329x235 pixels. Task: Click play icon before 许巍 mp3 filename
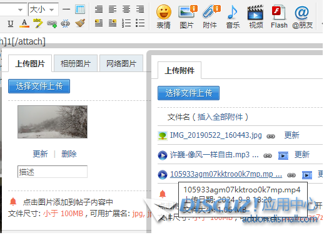click(163, 155)
